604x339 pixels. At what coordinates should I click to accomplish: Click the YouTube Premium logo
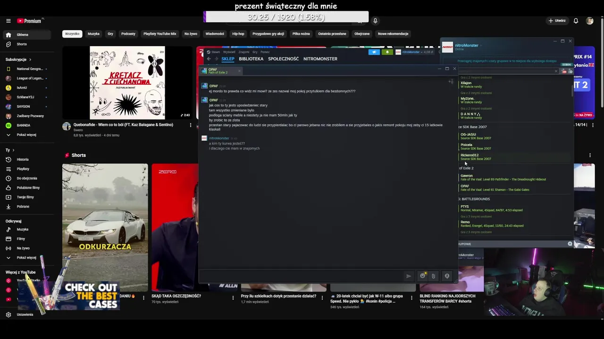click(29, 21)
